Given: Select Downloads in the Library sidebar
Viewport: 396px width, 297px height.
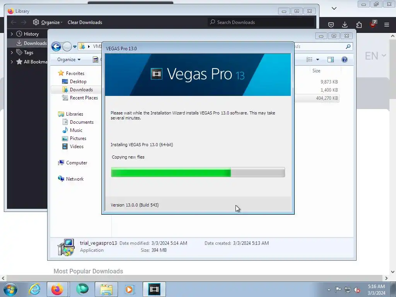Looking at the screenshot, I should [32, 43].
